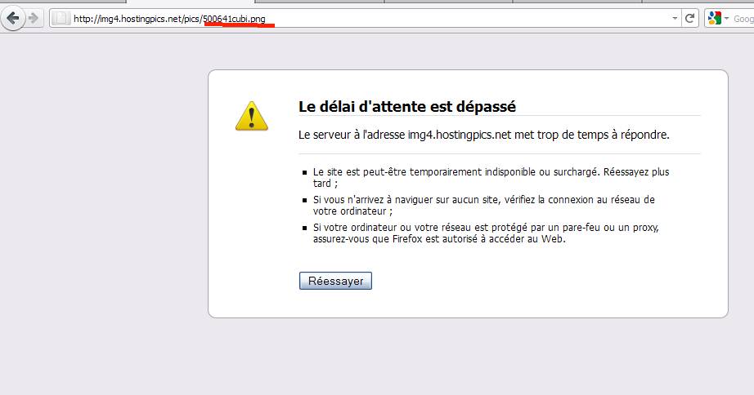Image resolution: width=754 pixels, height=395 pixels.
Task: Click the heading 'Le délai d'attente est dépassé'
Action: [406, 107]
